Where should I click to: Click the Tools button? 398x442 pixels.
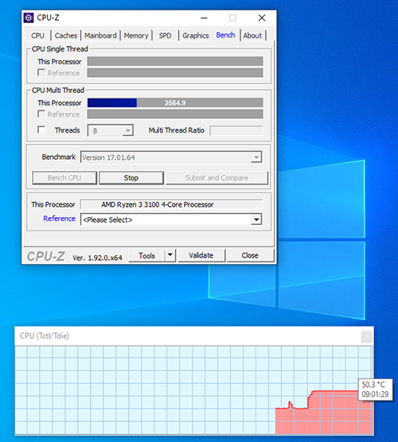coord(146,256)
